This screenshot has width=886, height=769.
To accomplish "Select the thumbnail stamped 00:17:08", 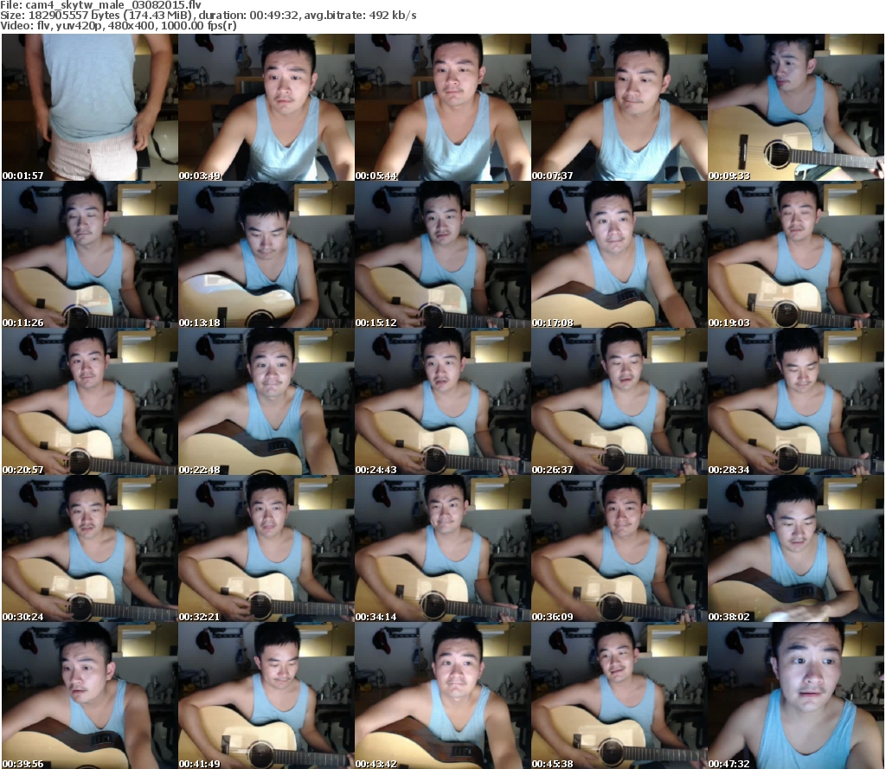I will (x=620, y=254).
